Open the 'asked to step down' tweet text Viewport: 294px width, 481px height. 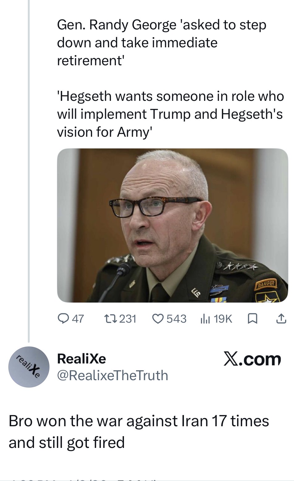(161, 43)
